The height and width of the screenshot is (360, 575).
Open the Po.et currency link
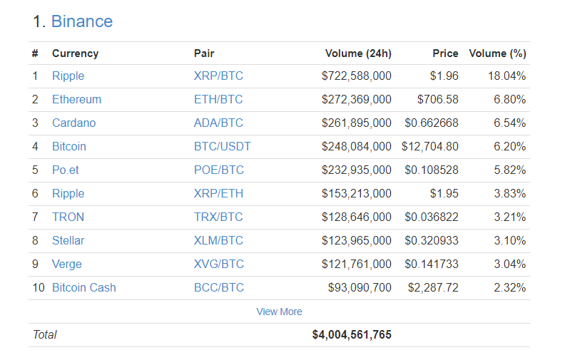click(65, 170)
